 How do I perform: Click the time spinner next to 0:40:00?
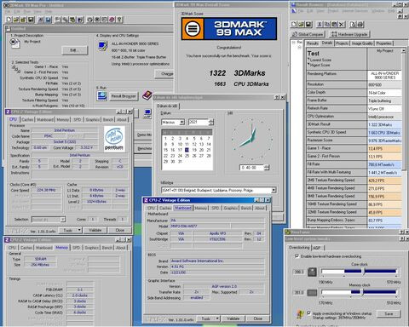click(267, 168)
